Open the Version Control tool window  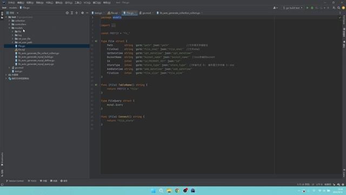pyautogui.click(x=15, y=181)
